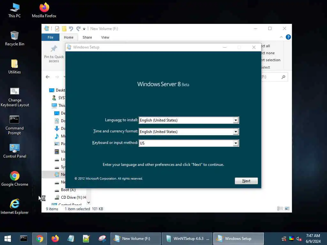This screenshot has height=245, width=327.
Task: Click Explorer help question mark icon
Action: (288, 37)
